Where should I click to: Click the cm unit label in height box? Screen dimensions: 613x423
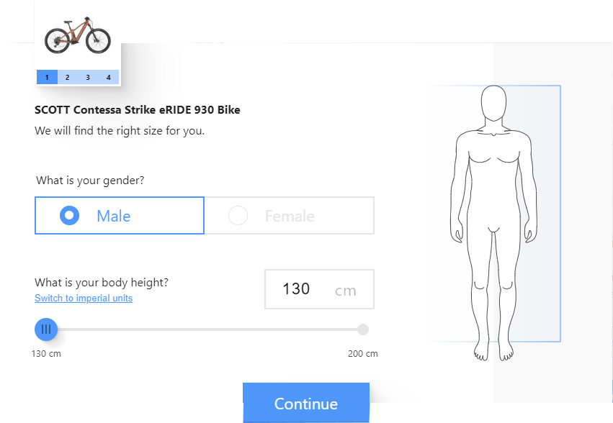click(346, 291)
